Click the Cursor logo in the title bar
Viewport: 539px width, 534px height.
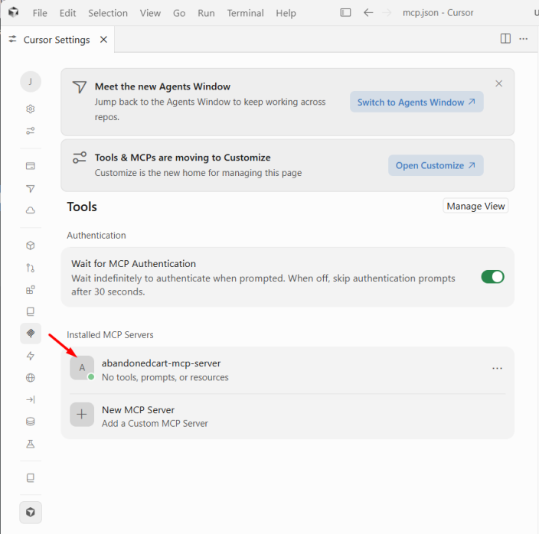pyautogui.click(x=14, y=12)
